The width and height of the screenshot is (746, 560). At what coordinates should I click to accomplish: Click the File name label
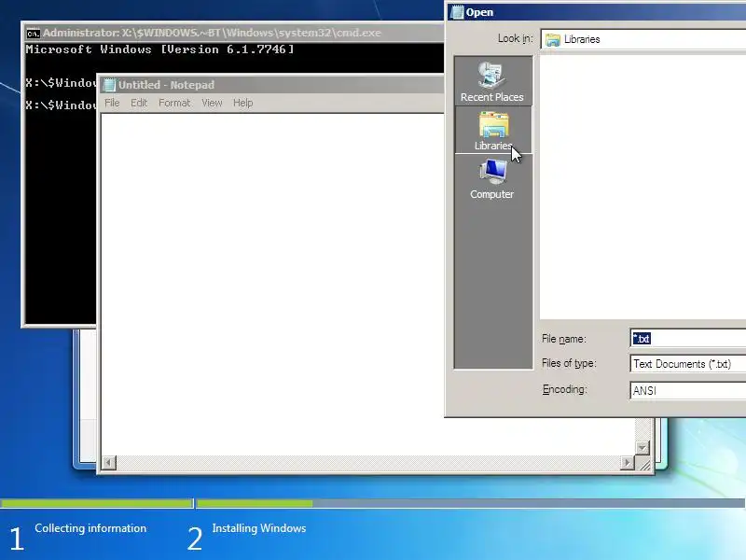564,339
